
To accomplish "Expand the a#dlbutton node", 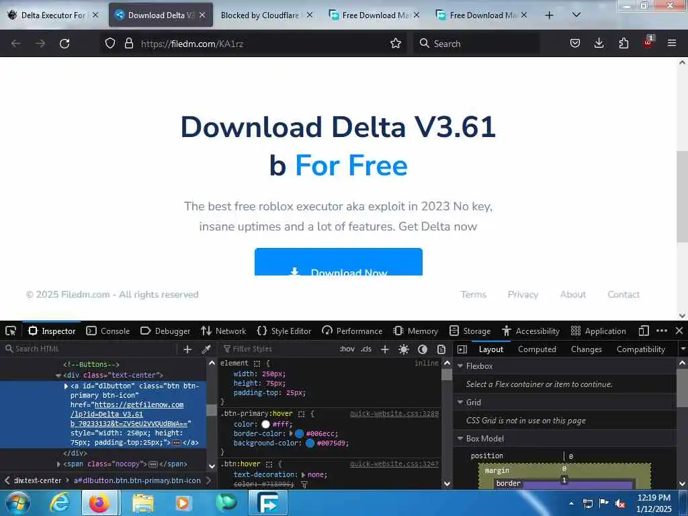I will [66, 386].
